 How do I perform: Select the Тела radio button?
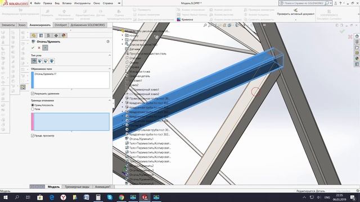[x=33, y=109]
